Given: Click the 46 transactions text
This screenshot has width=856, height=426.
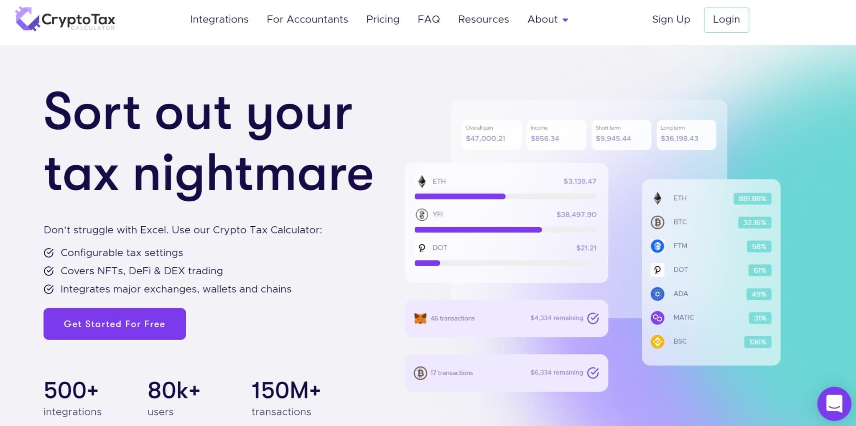Looking at the screenshot, I should click(x=453, y=318).
